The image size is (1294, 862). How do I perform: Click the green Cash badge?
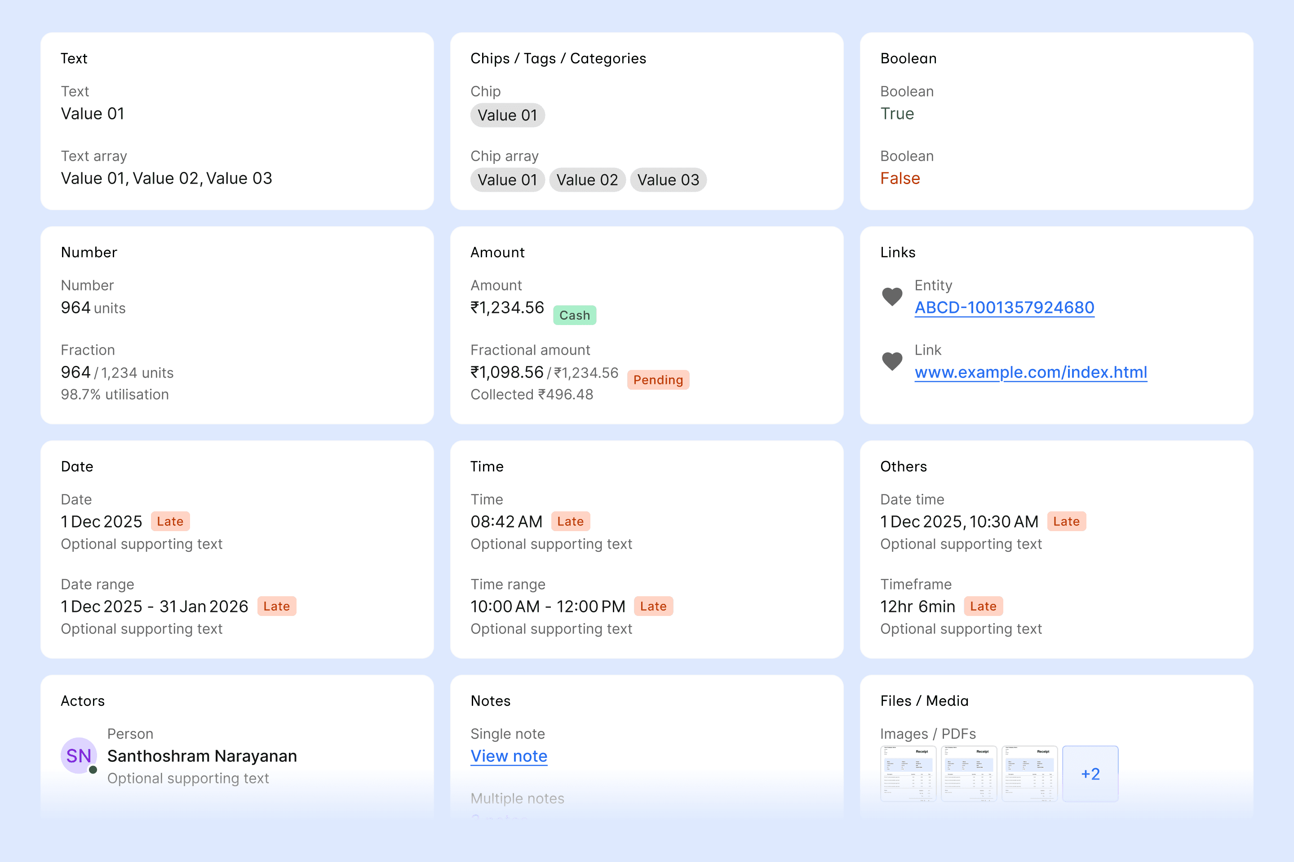click(x=574, y=315)
